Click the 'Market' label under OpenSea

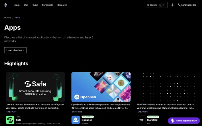(x=85, y=123)
